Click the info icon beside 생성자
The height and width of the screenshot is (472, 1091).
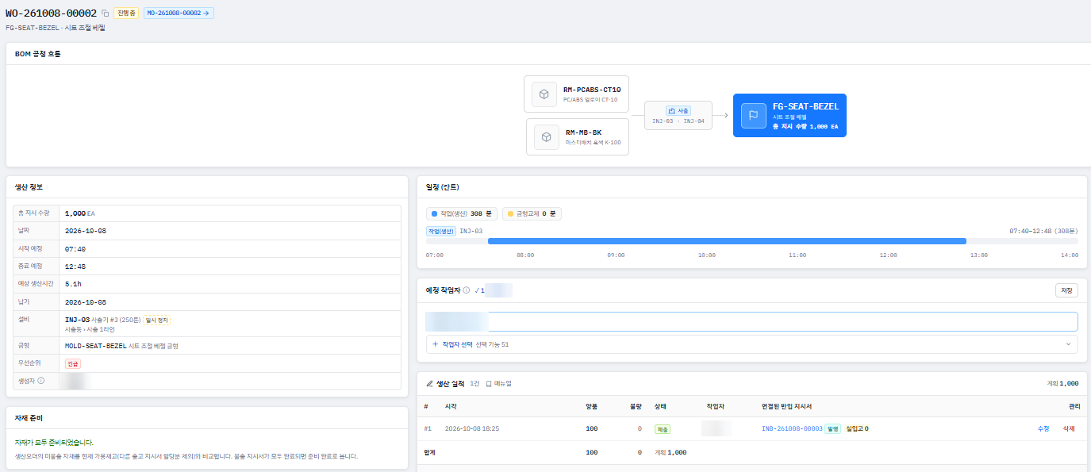[x=41, y=381]
